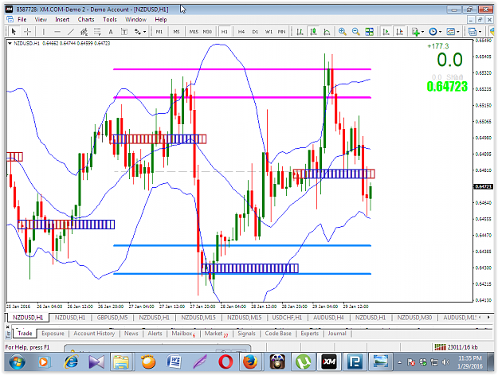Switch to the GBPUSD,M5 chart tab

pyautogui.click(x=112, y=317)
